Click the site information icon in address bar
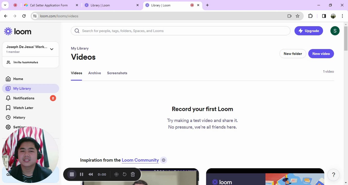The width and height of the screenshot is (348, 185). tap(35, 16)
